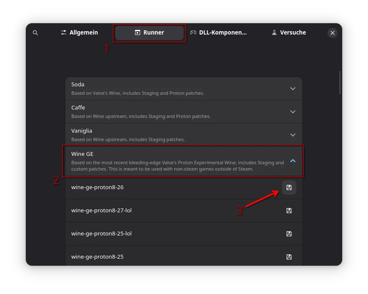This screenshot has height=294, width=368.
Task: Select the wine-ge-proton8-25 entry name
Action: 97,257
